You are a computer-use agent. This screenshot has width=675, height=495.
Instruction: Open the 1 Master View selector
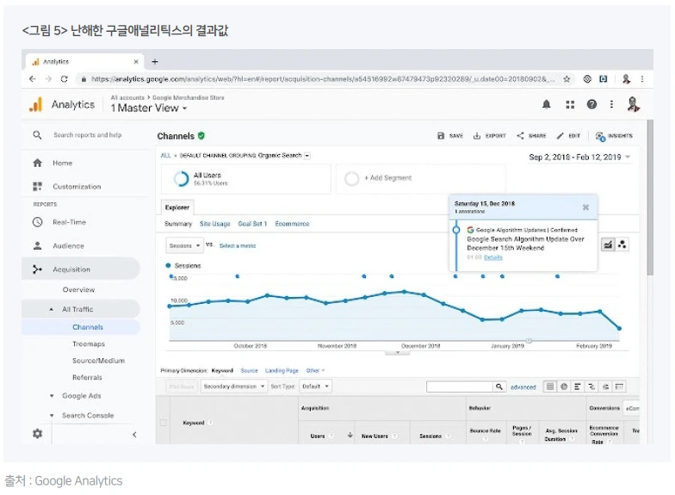click(148, 108)
